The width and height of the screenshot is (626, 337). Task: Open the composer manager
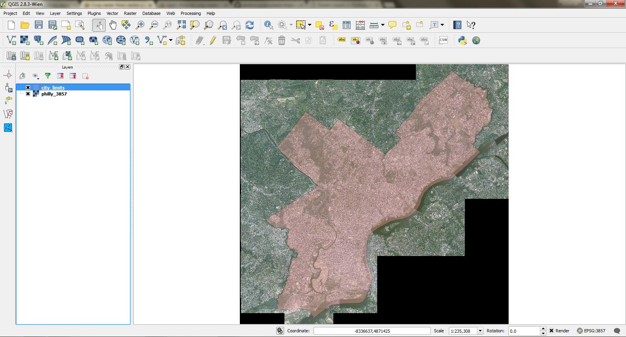(x=80, y=25)
